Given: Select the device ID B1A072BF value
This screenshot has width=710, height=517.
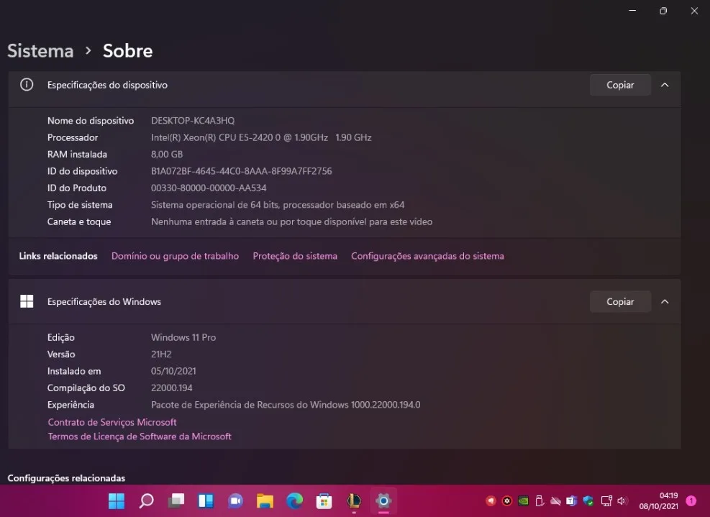Looking at the screenshot, I should 242,171.
